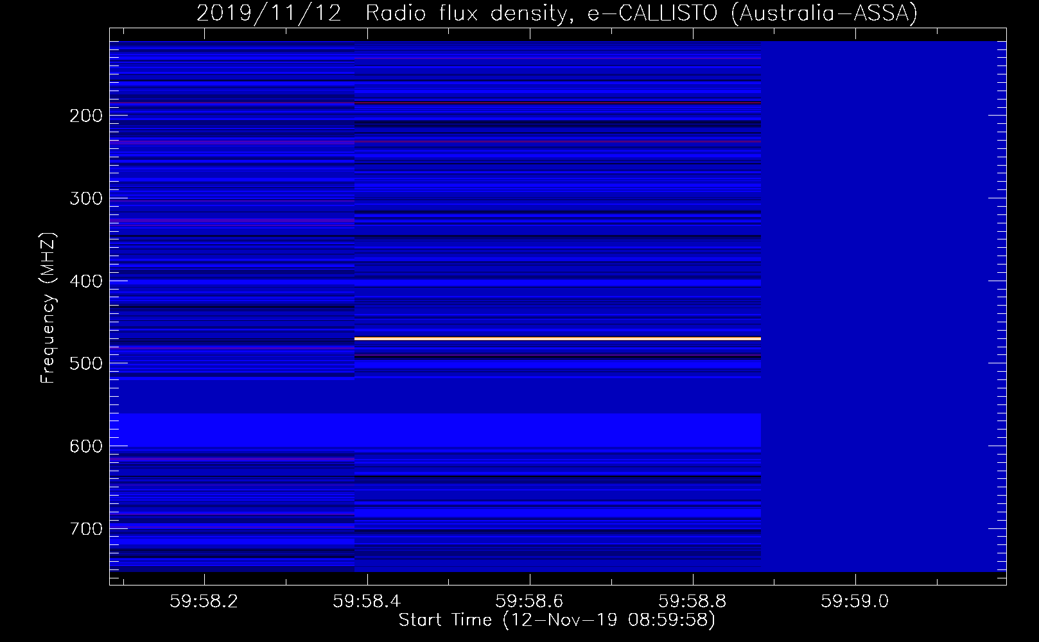Click the 59:58.8 time tick label
The height and width of the screenshot is (642, 1039).
tap(693, 601)
